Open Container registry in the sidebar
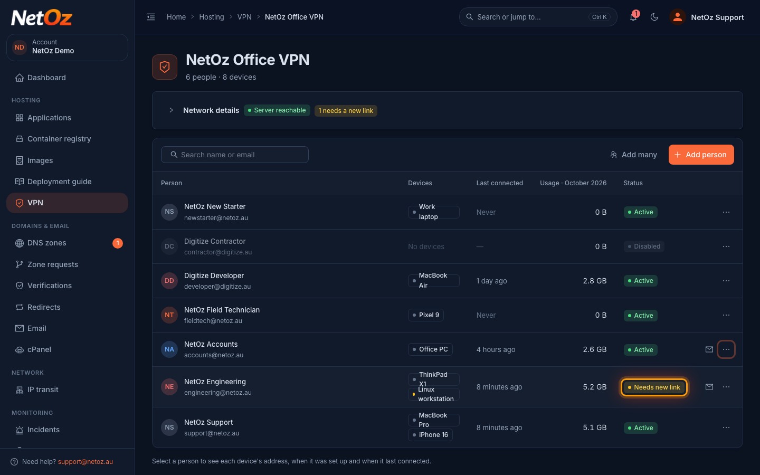Viewport: 760px width, 475px height. [x=67, y=139]
